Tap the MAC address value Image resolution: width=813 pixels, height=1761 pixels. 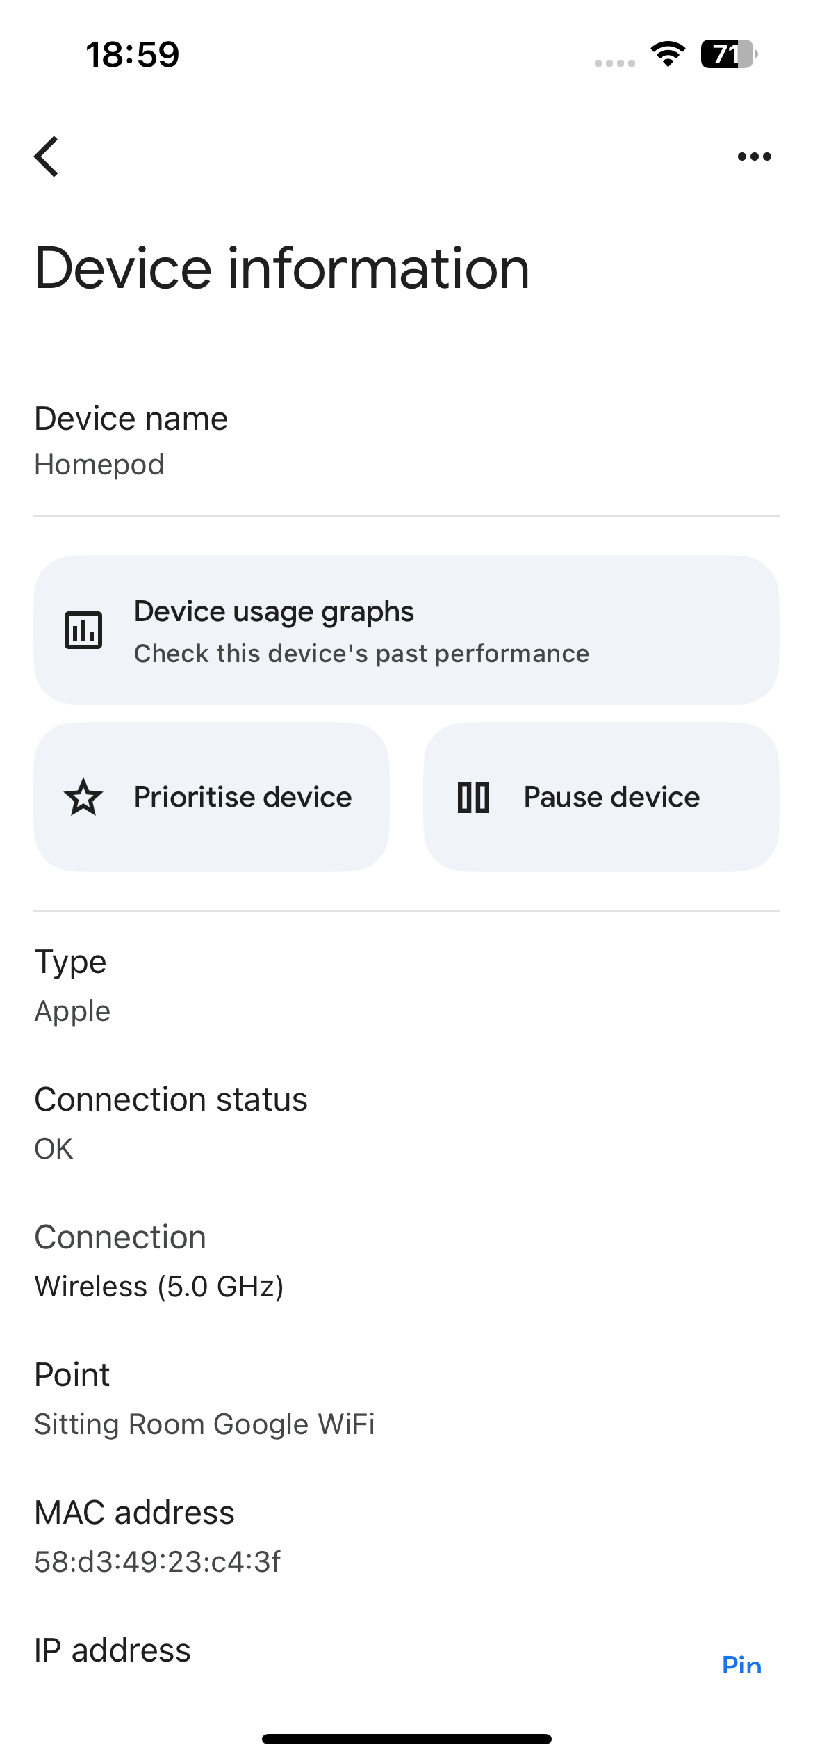tap(158, 1561)
